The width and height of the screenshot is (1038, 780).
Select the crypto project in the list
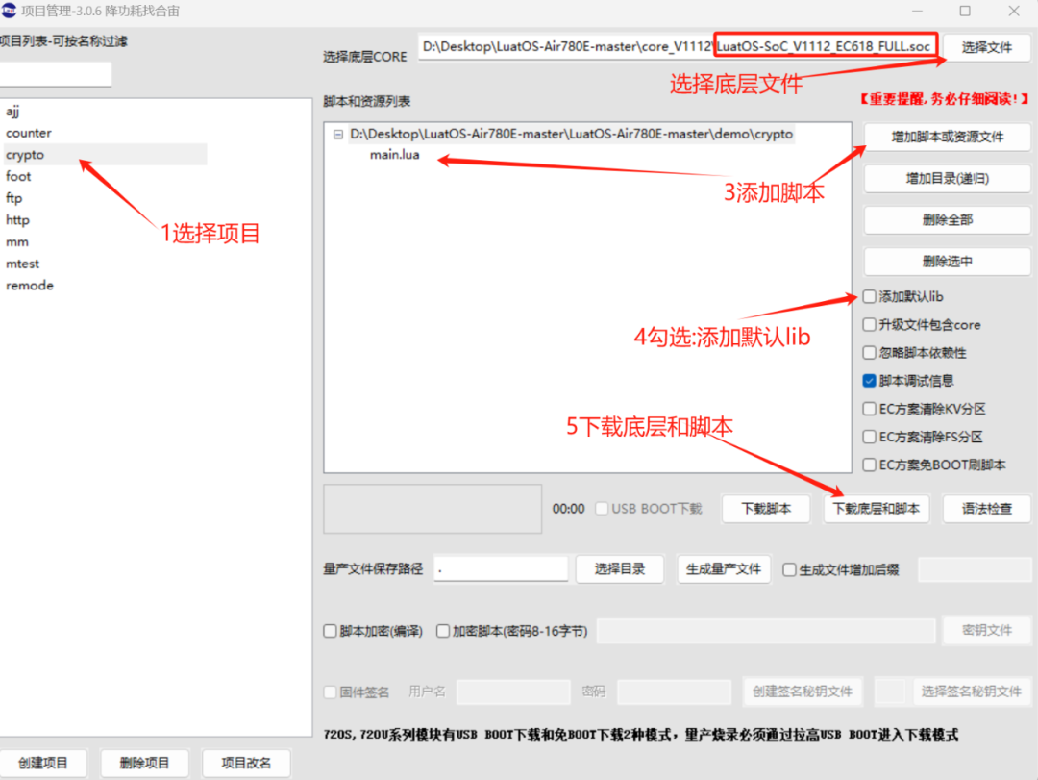25,154
